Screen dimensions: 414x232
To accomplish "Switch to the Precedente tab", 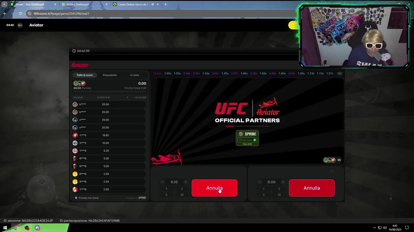I will click(110, 75).
